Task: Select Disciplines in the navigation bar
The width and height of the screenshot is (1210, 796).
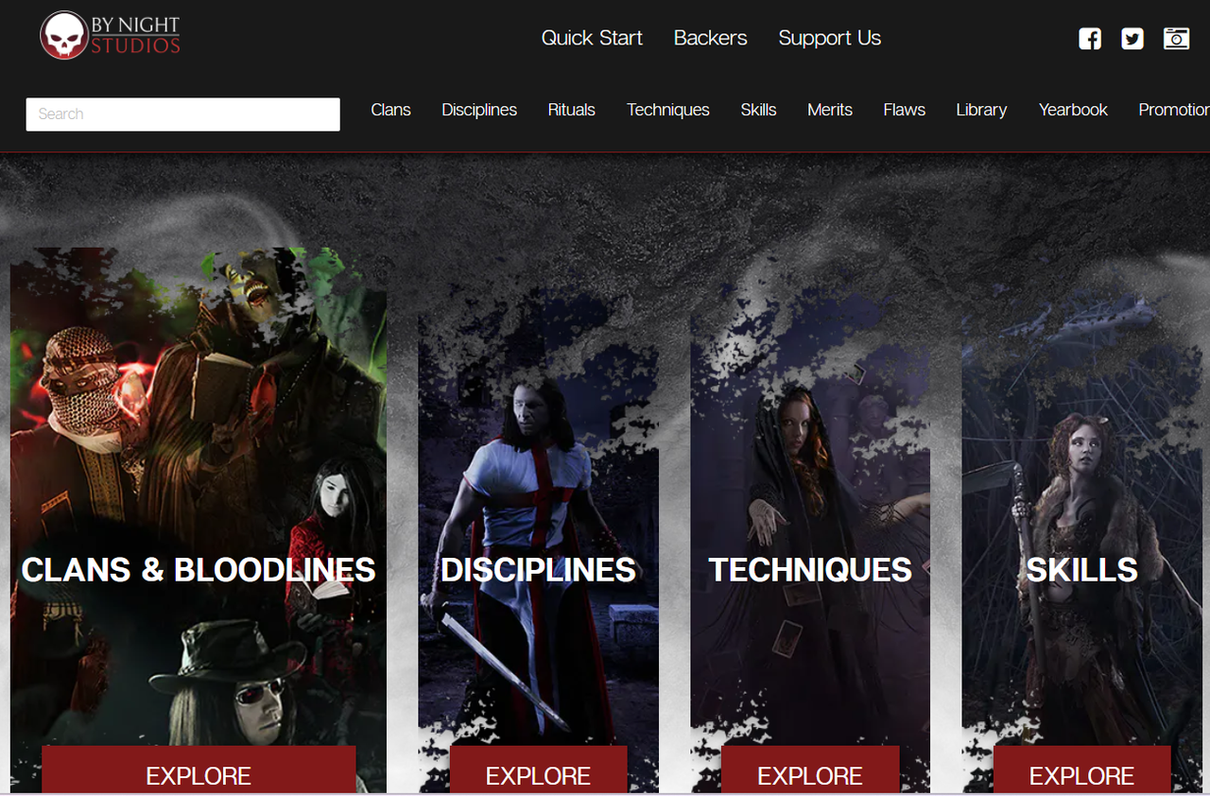Action: tap(479, 111)
